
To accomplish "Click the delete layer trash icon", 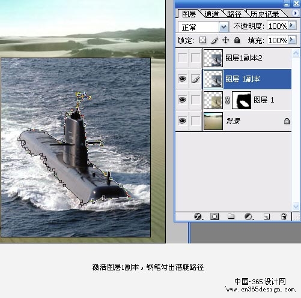I will [x=284, y=216].
